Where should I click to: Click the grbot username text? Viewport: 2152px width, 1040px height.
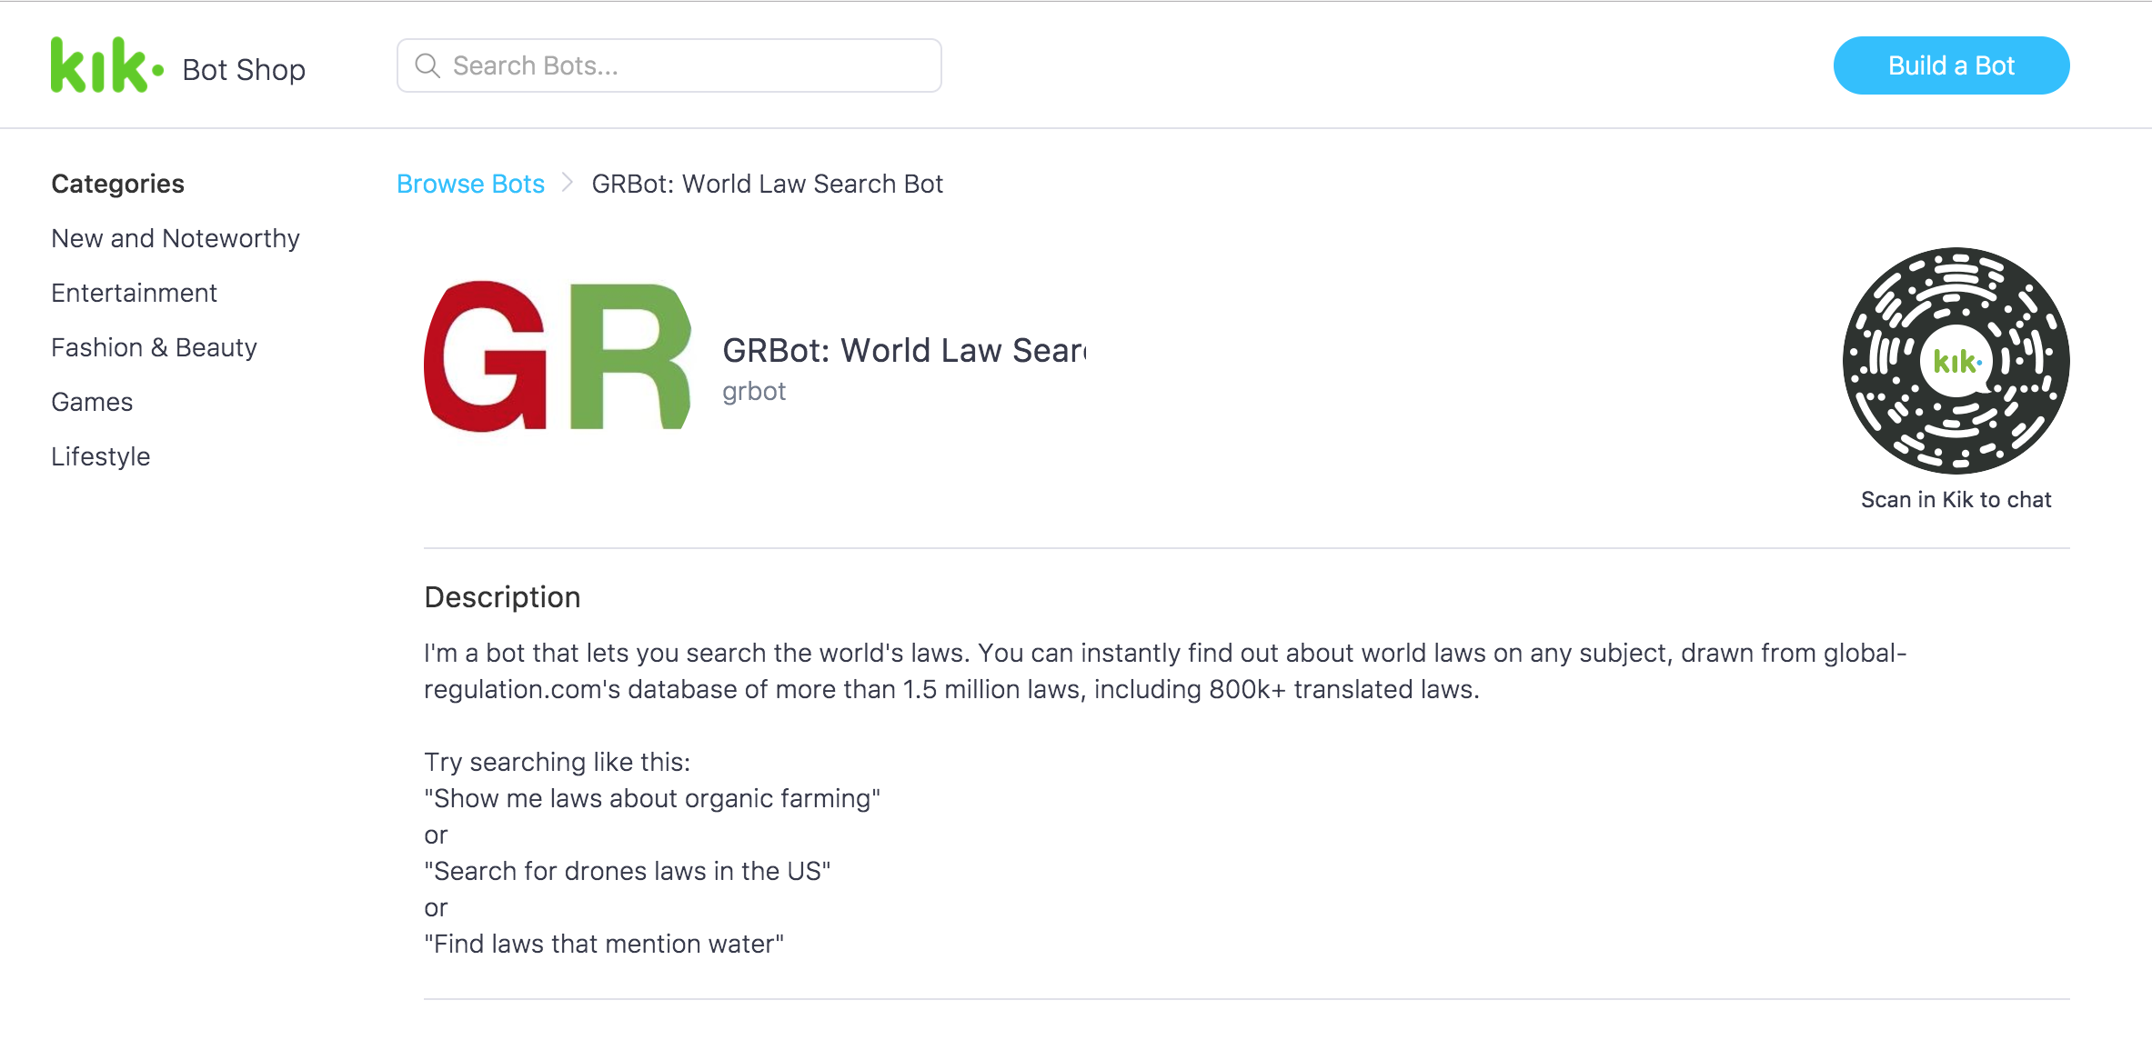754,392
